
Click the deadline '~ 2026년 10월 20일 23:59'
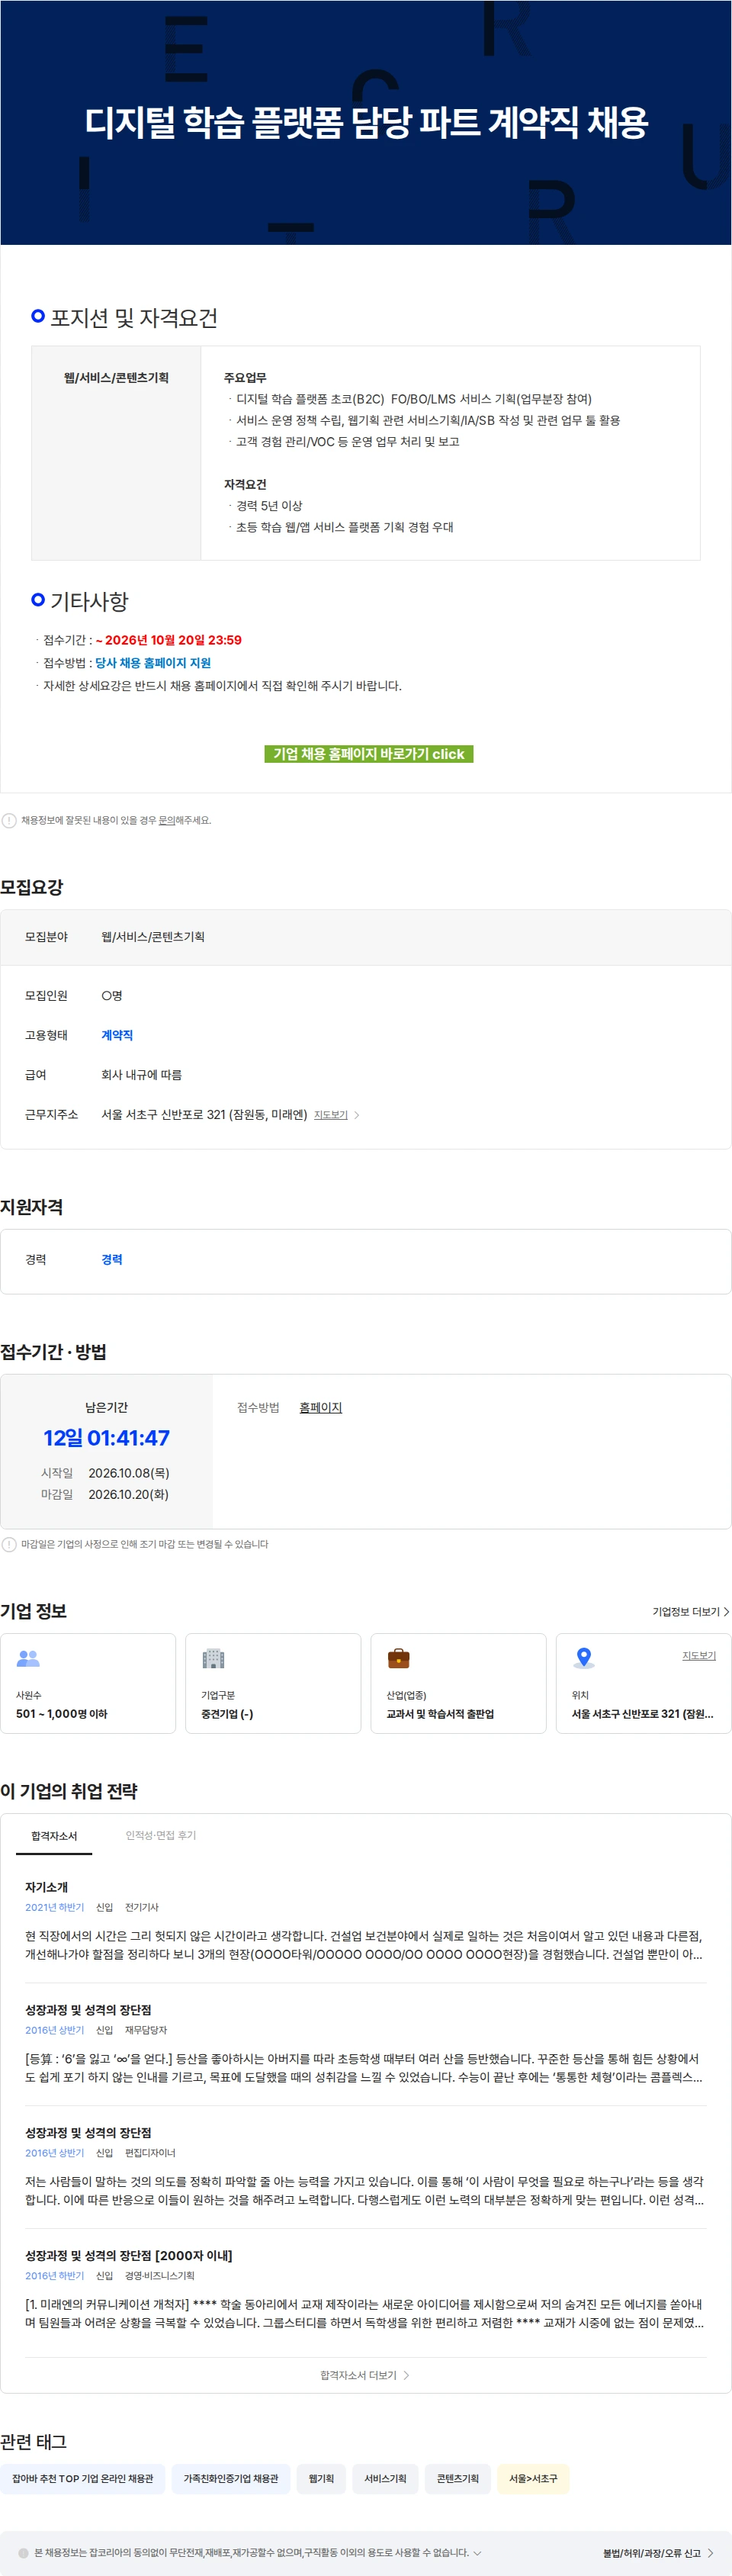169,640
